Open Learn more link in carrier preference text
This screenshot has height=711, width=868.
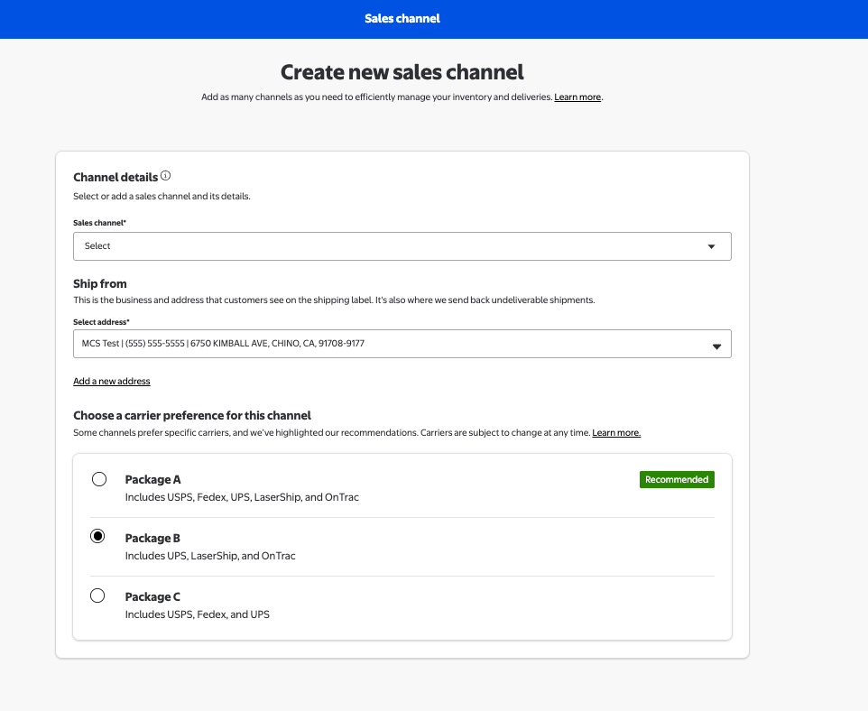tap(616, 433)
